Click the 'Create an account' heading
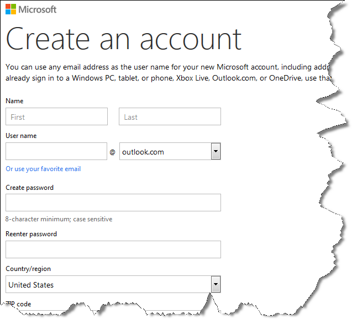This screenshot has height=319, width=352. [123, 39]
